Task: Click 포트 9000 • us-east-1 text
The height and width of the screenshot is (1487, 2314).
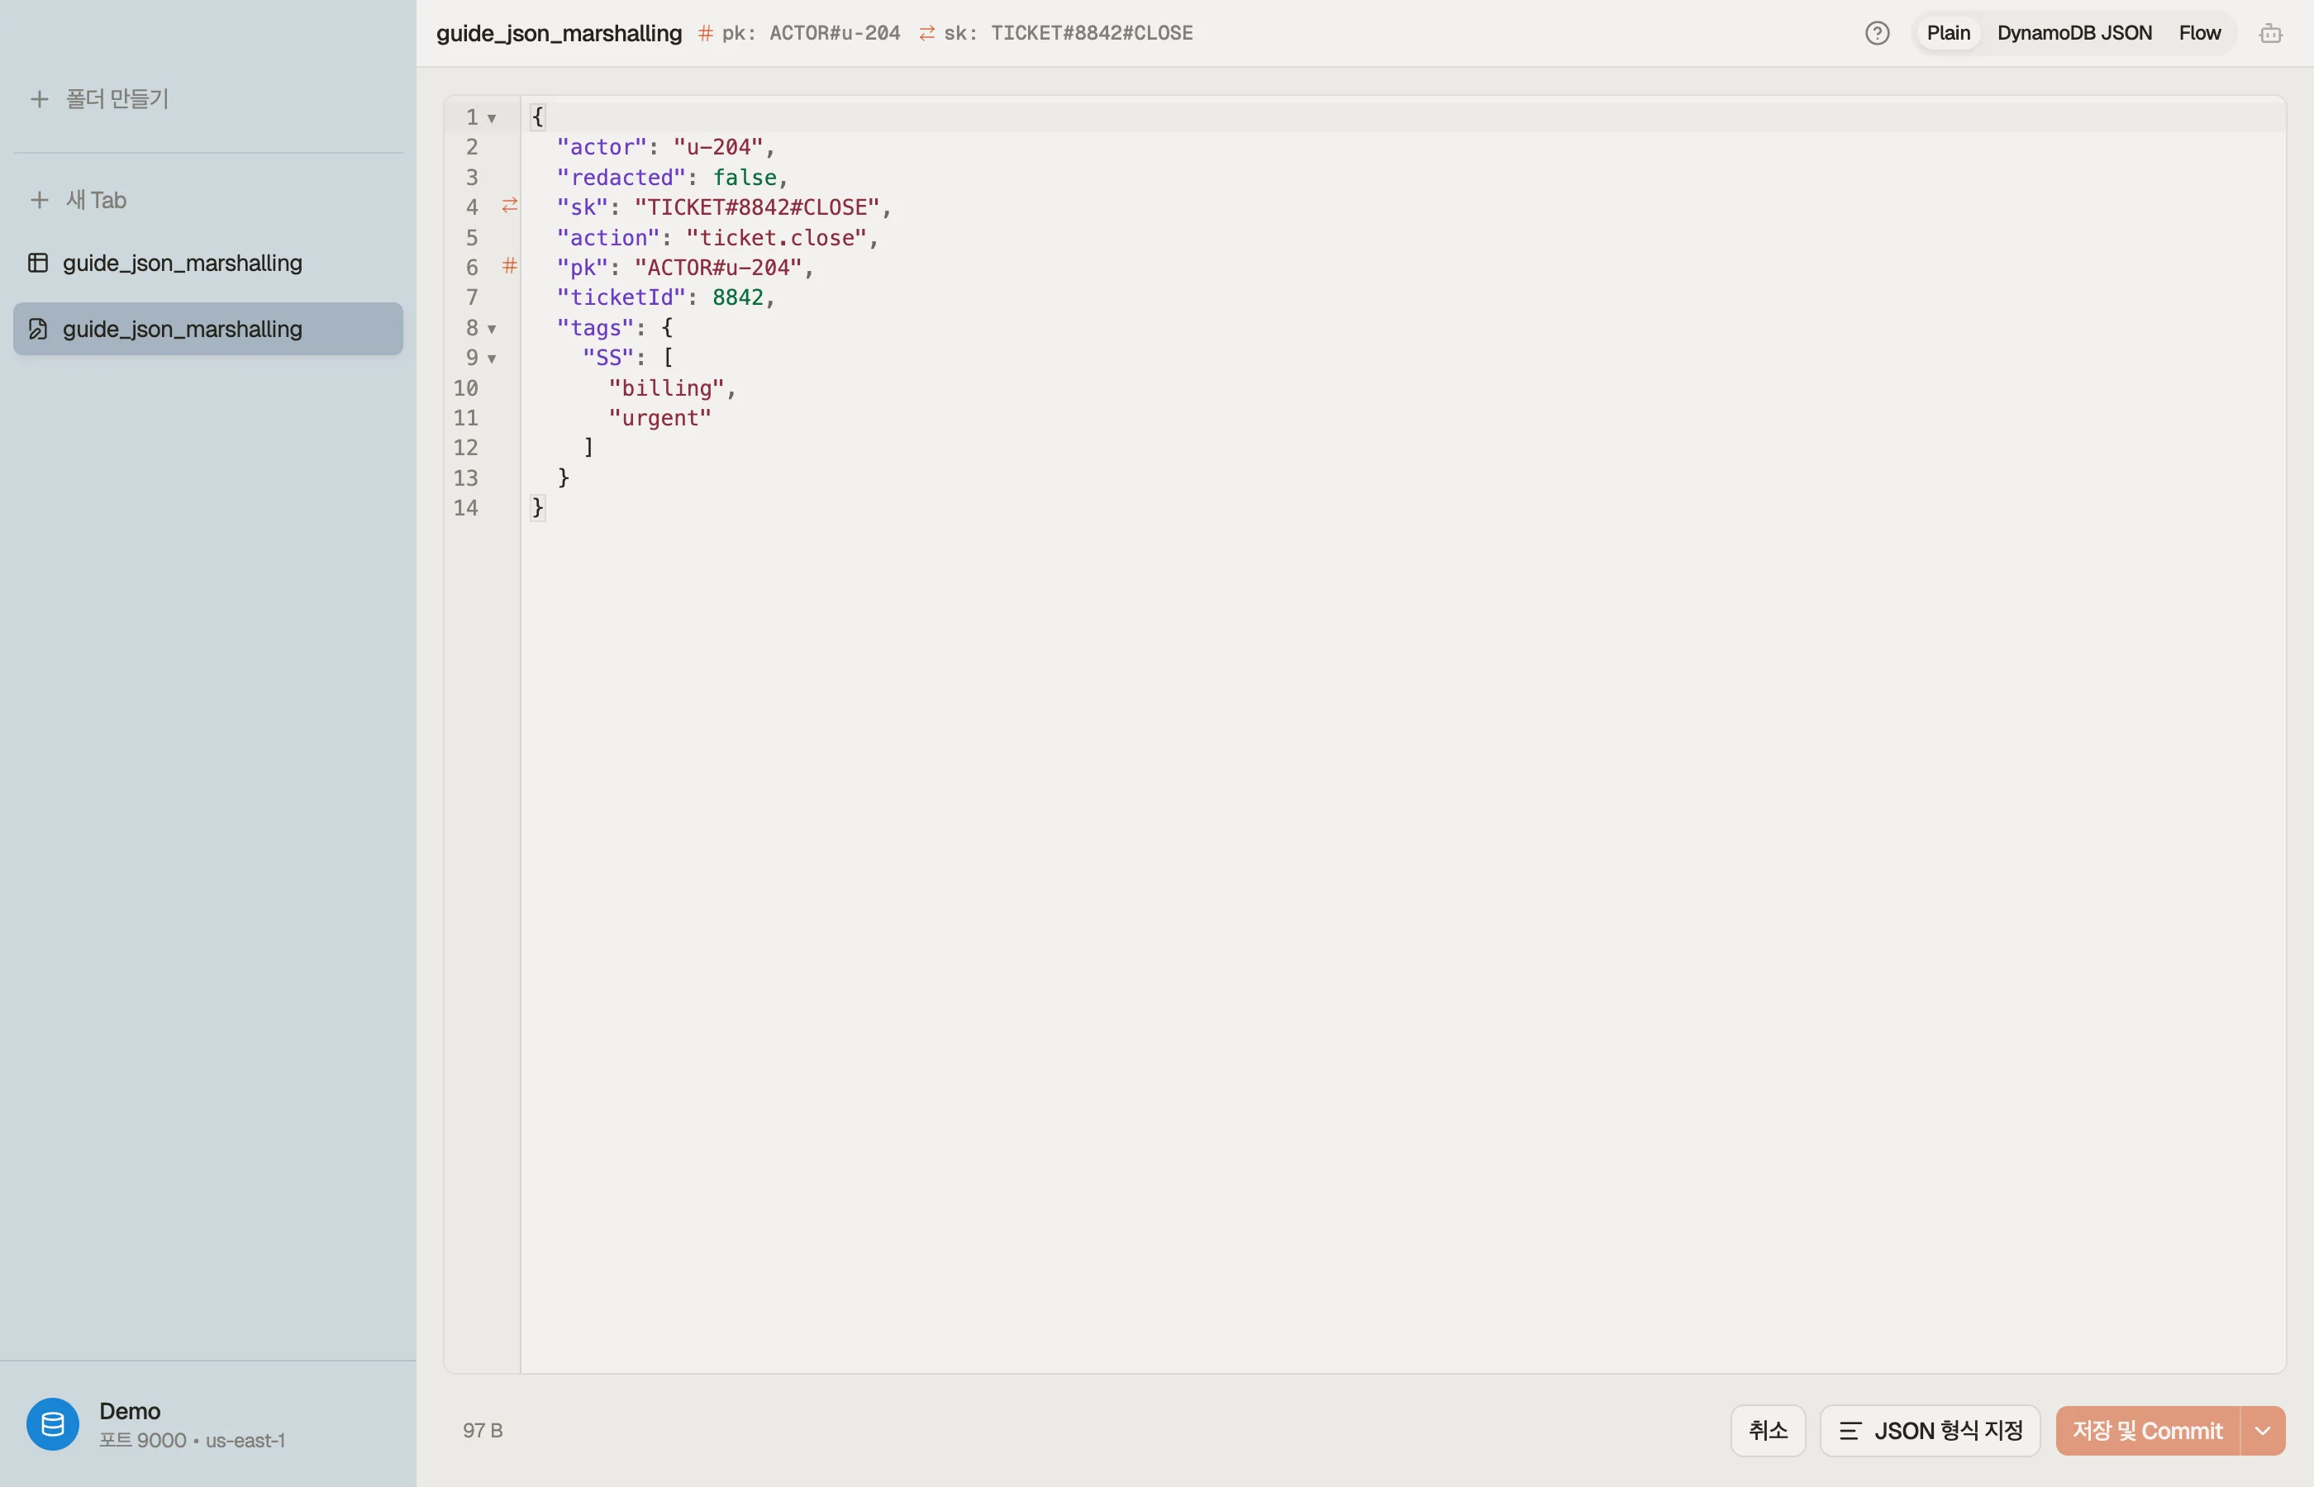Action: (193, 1441)
